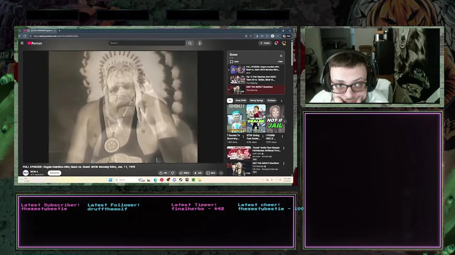The height and width of the screenshot is (255, 455).
Task: Click the browser address bar URL
Action: click(x=56, y=36)
